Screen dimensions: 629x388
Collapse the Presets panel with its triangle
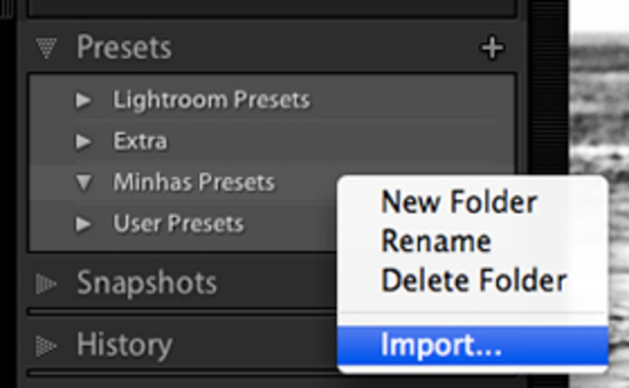(x=46, y=49)
